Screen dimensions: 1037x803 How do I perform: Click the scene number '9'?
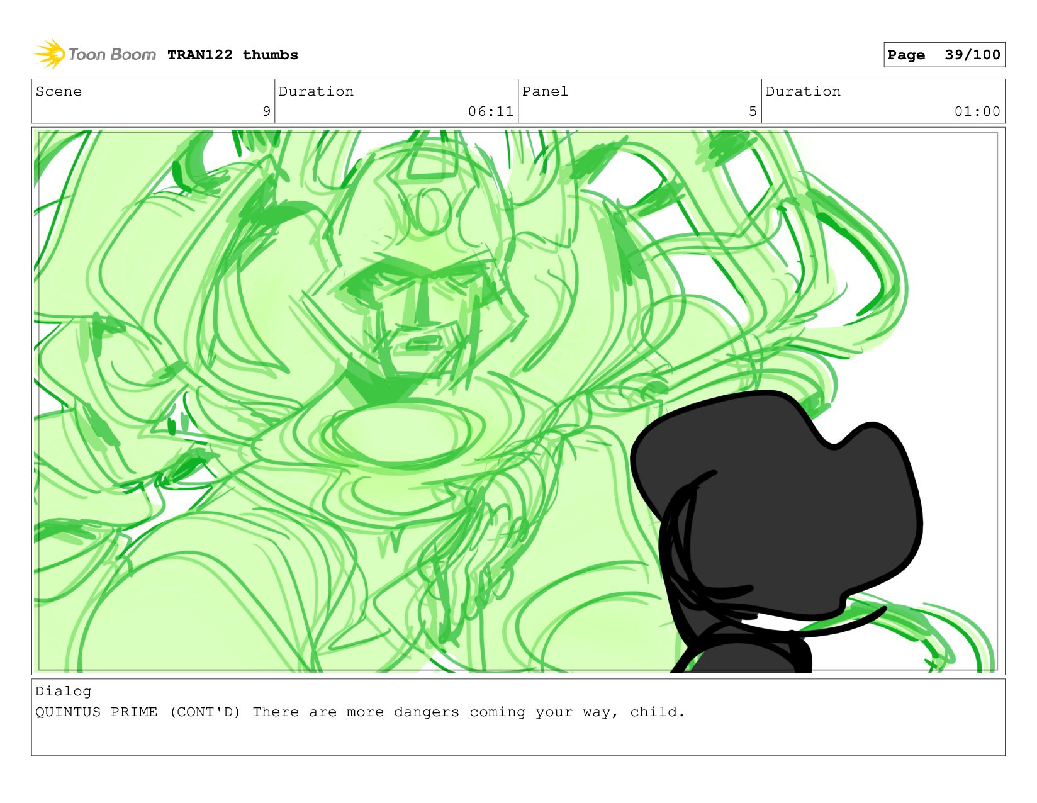tap(267, 111)
